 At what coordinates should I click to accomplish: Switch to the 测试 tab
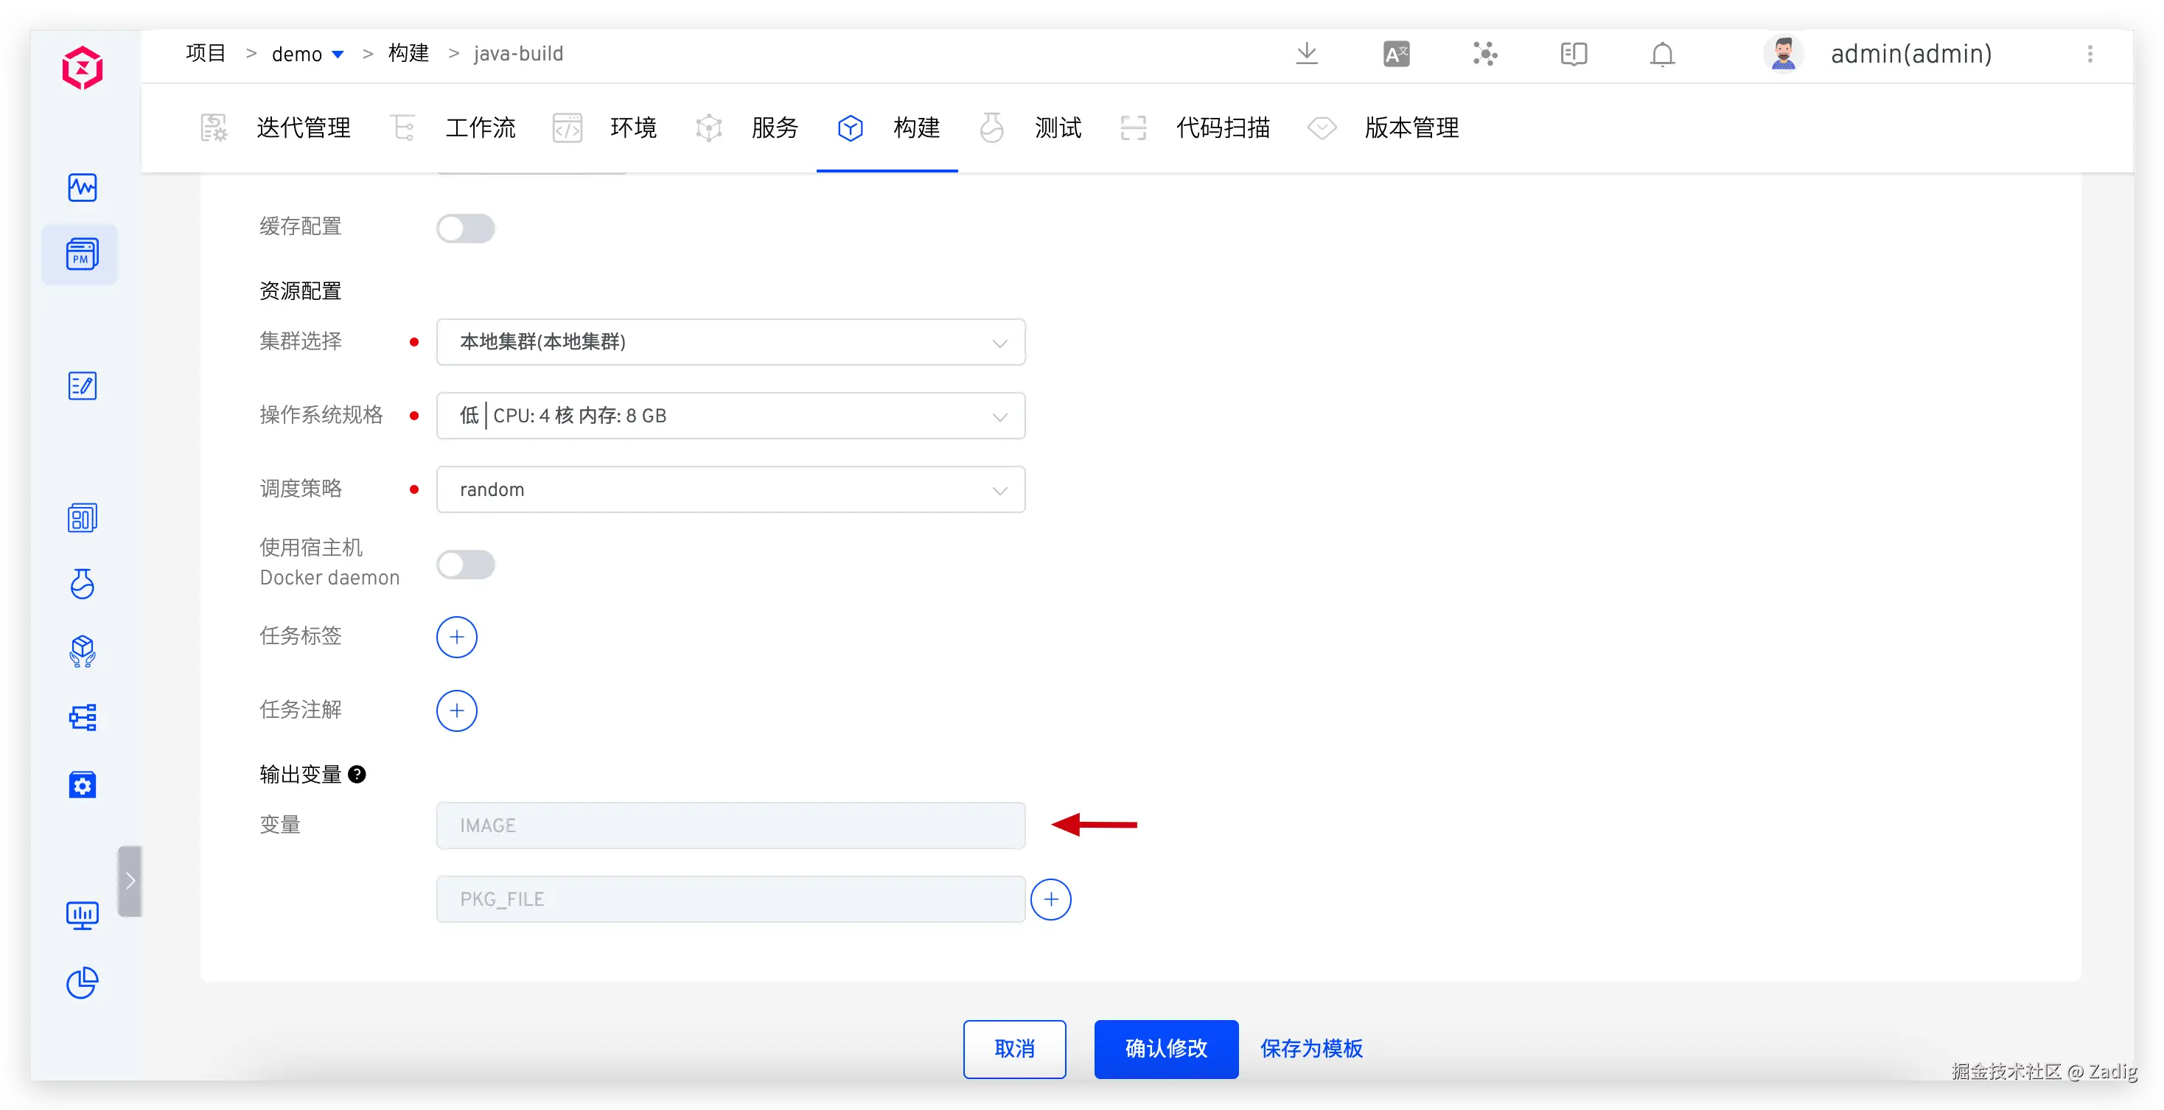click(1030, 128)
